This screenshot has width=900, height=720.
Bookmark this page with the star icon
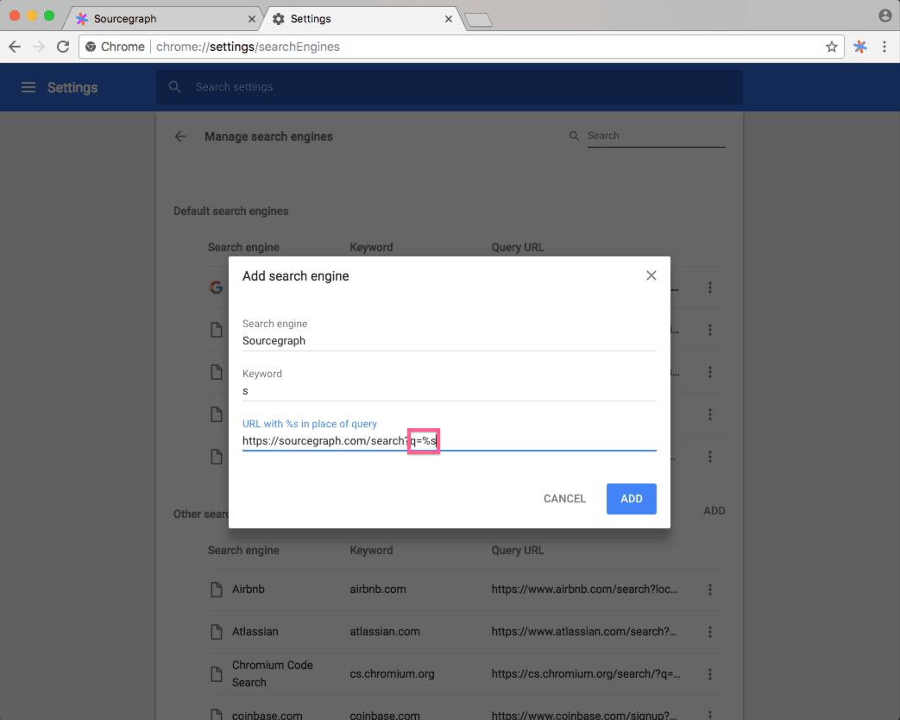point(831,47)
